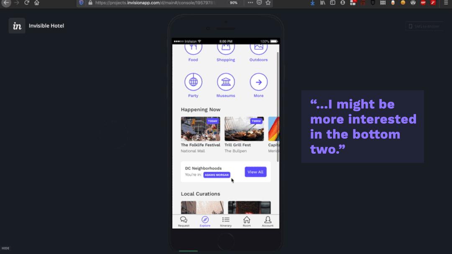The height and width of the screenshot is (254, 452).
Task: Click the Pocket save icon
Action: [x=259, y=3]
